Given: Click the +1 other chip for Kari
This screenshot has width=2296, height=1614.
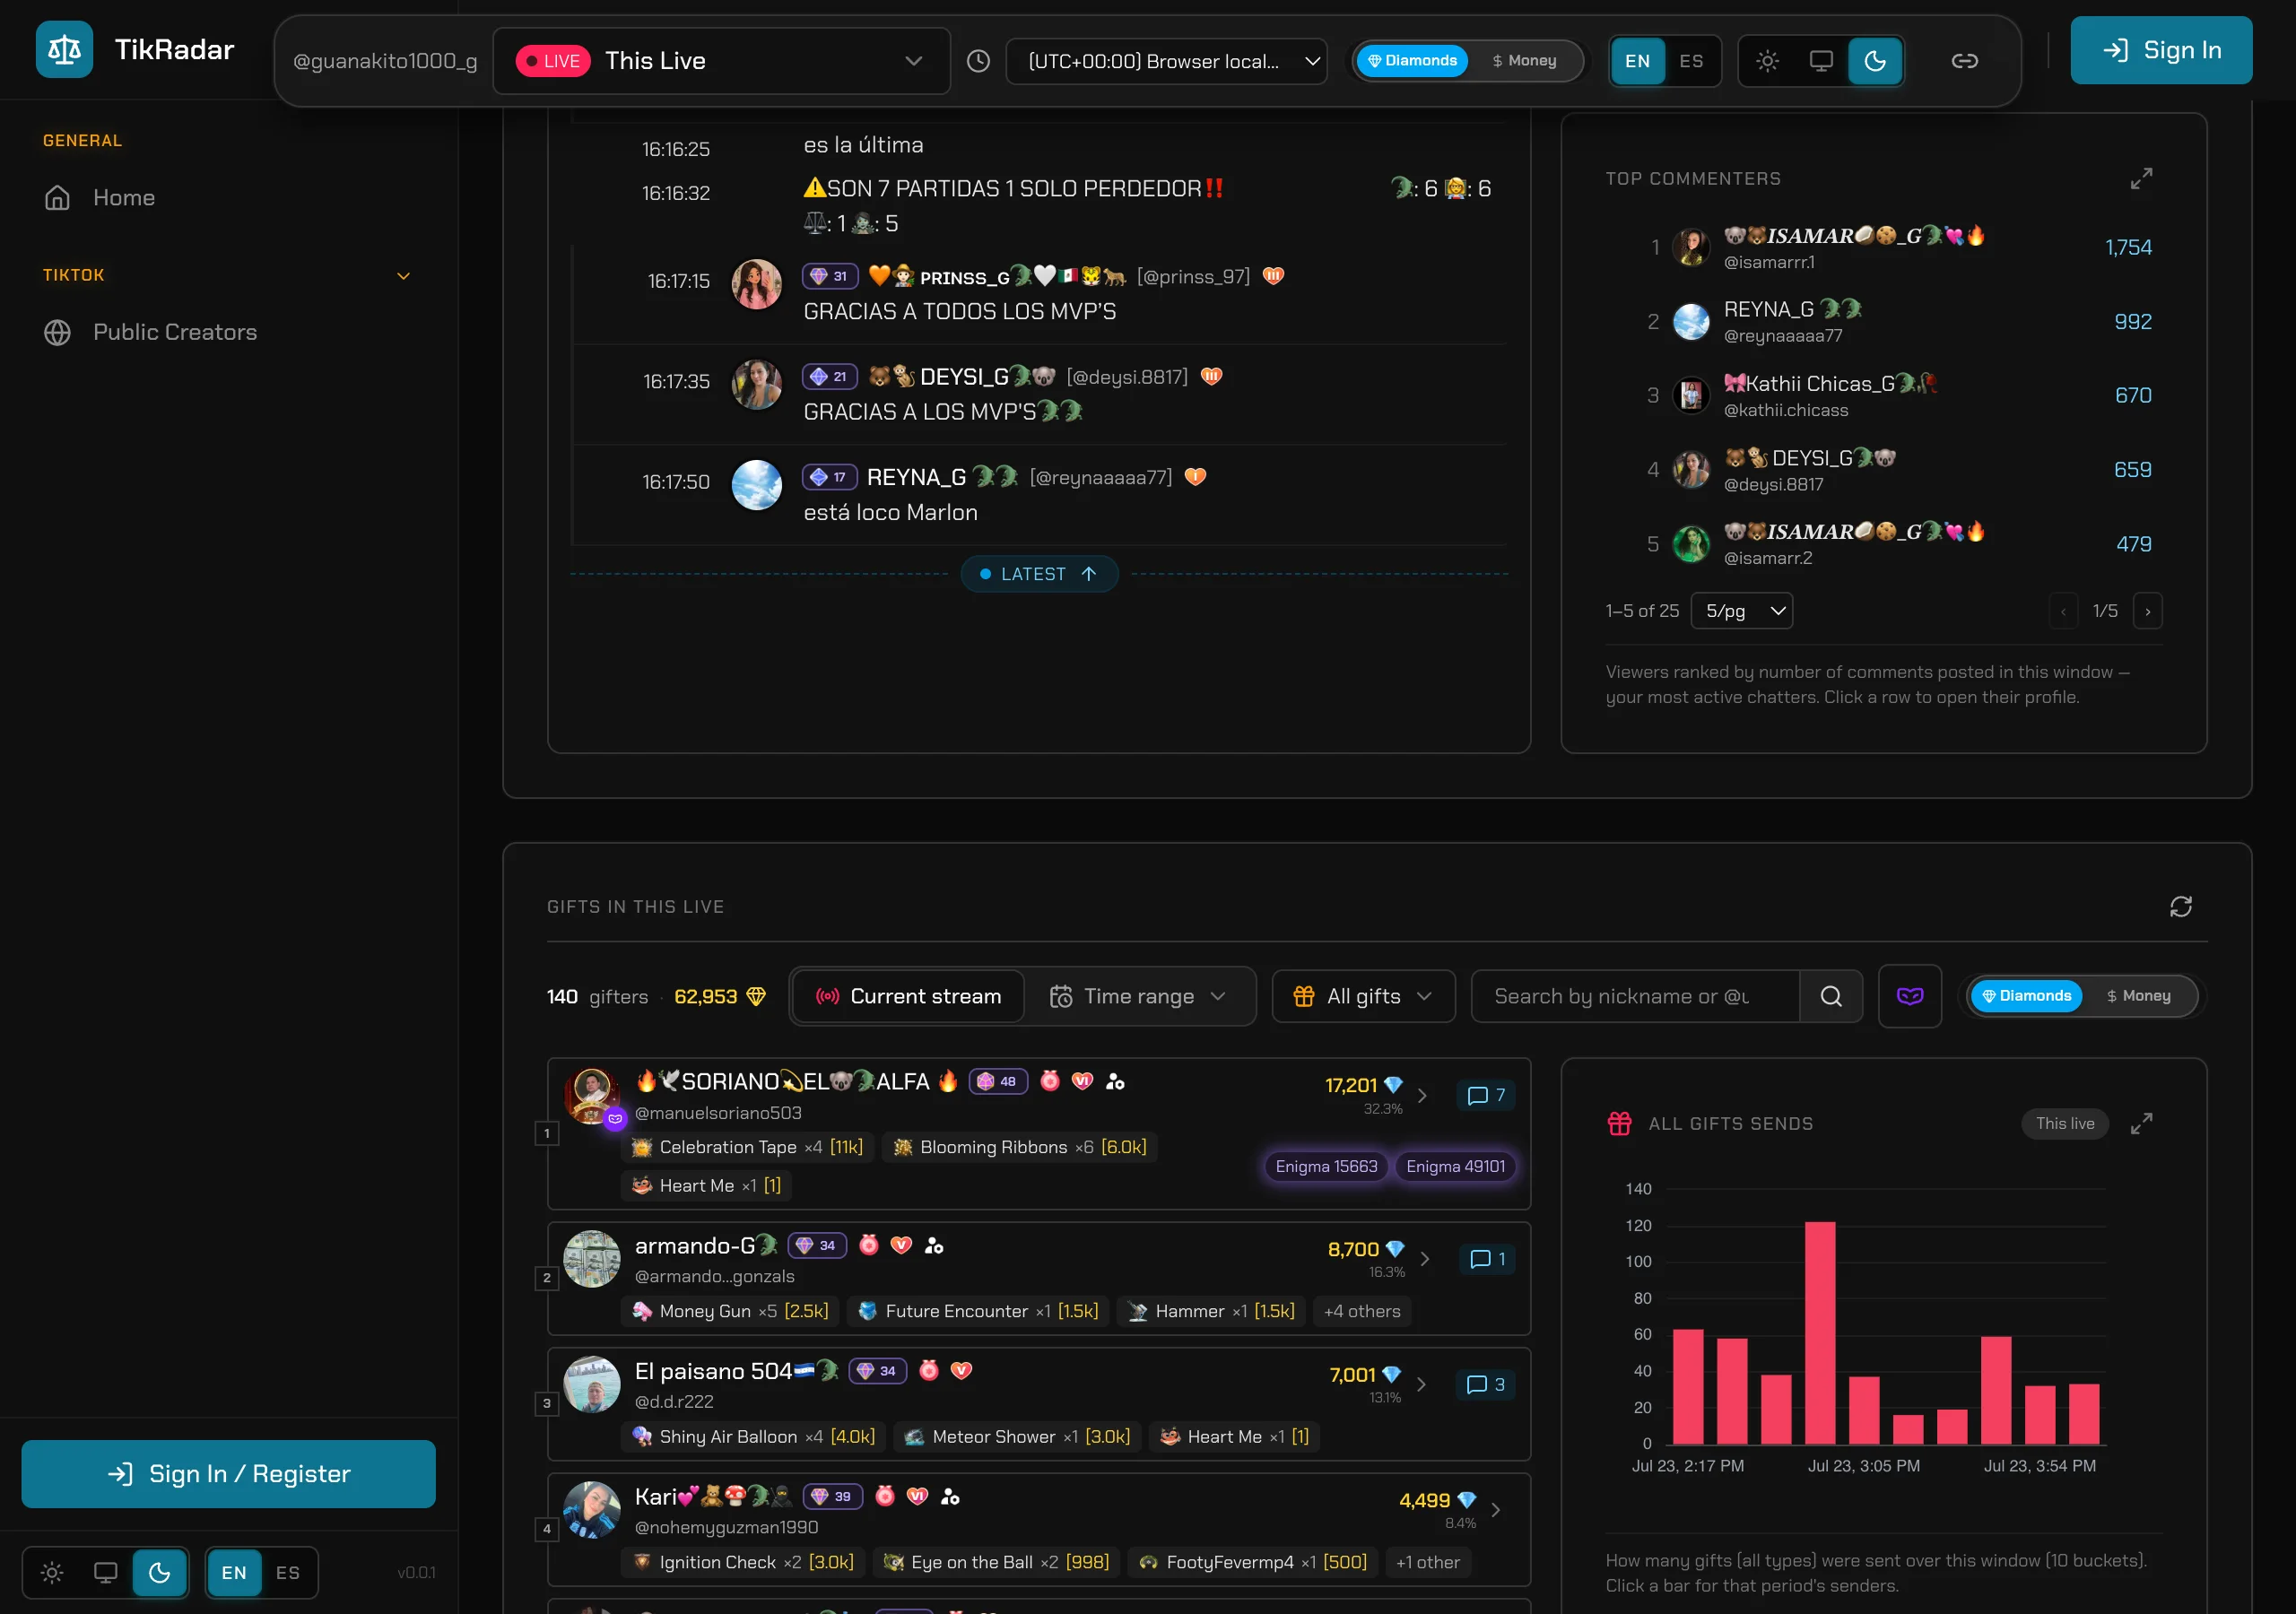Looking at the screenshot, I should point(1427,1562).
